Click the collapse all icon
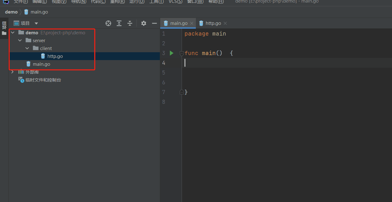392x202 pixels. [x=130, y=23]
